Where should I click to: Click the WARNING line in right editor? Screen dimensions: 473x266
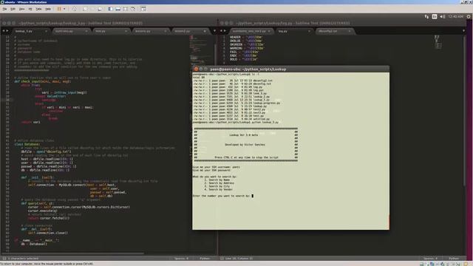247,48
